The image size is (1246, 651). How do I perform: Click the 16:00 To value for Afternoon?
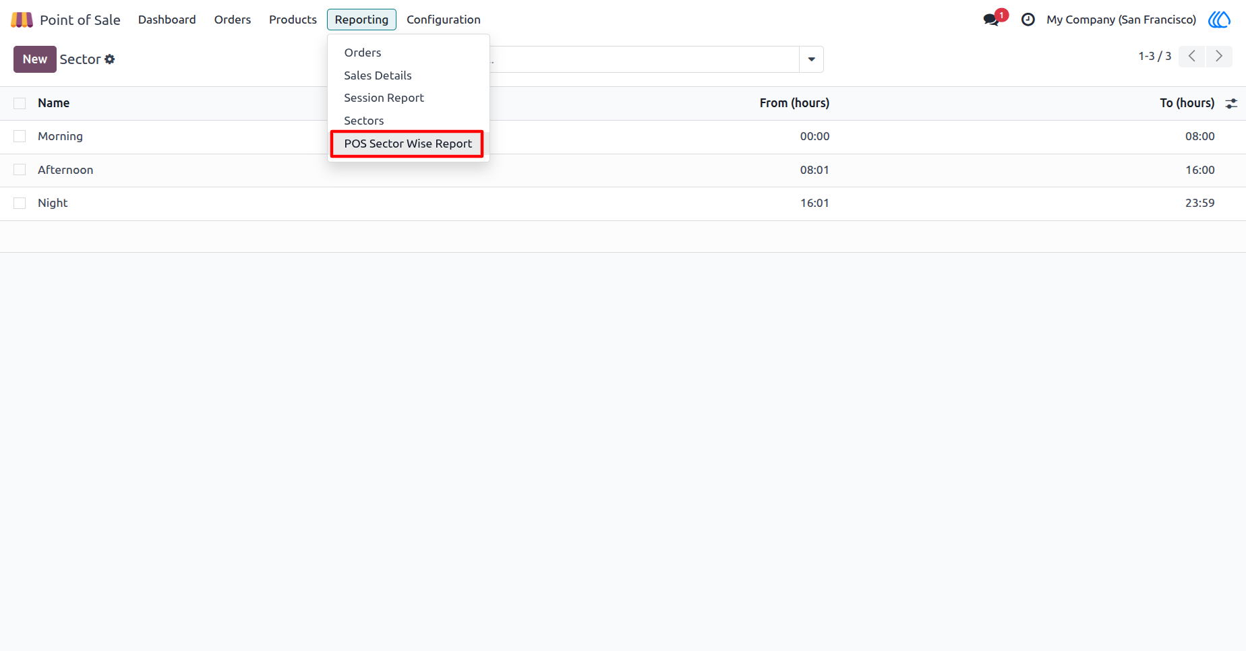click(x=1200, y=170)
